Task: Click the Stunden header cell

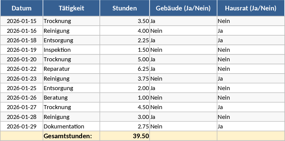Action: [x=125, y=8]
